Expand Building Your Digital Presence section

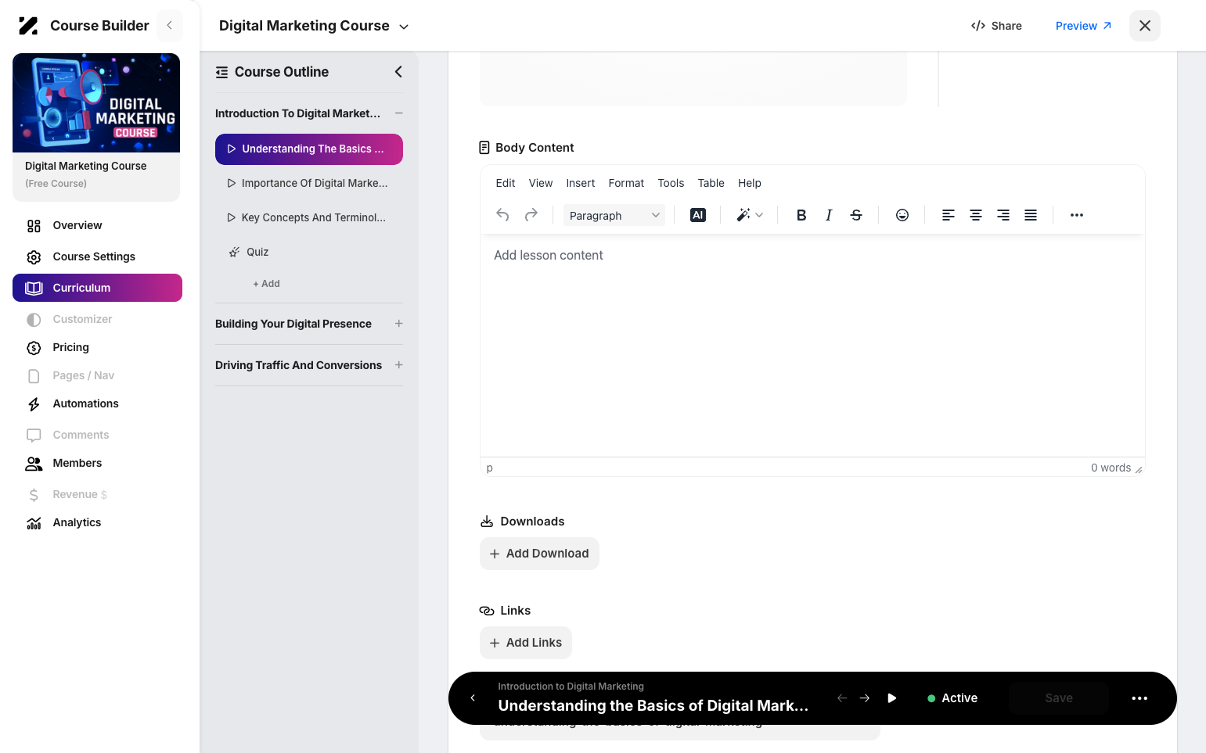pyautogui.click(x=399, y=324)
